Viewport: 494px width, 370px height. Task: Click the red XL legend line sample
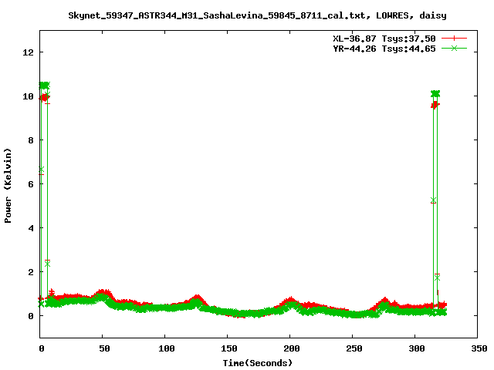coord(454,39)
